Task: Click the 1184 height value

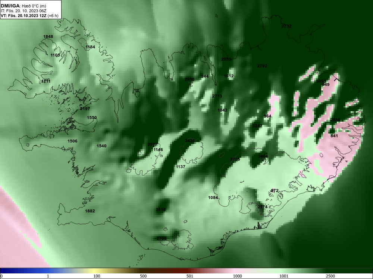Action: (90, 47)
